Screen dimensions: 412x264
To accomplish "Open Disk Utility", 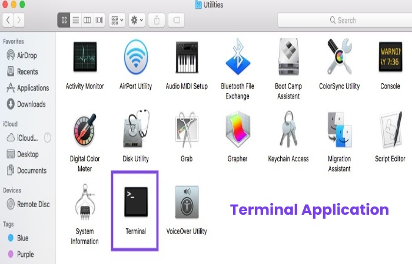I will (x=135, y=129).
